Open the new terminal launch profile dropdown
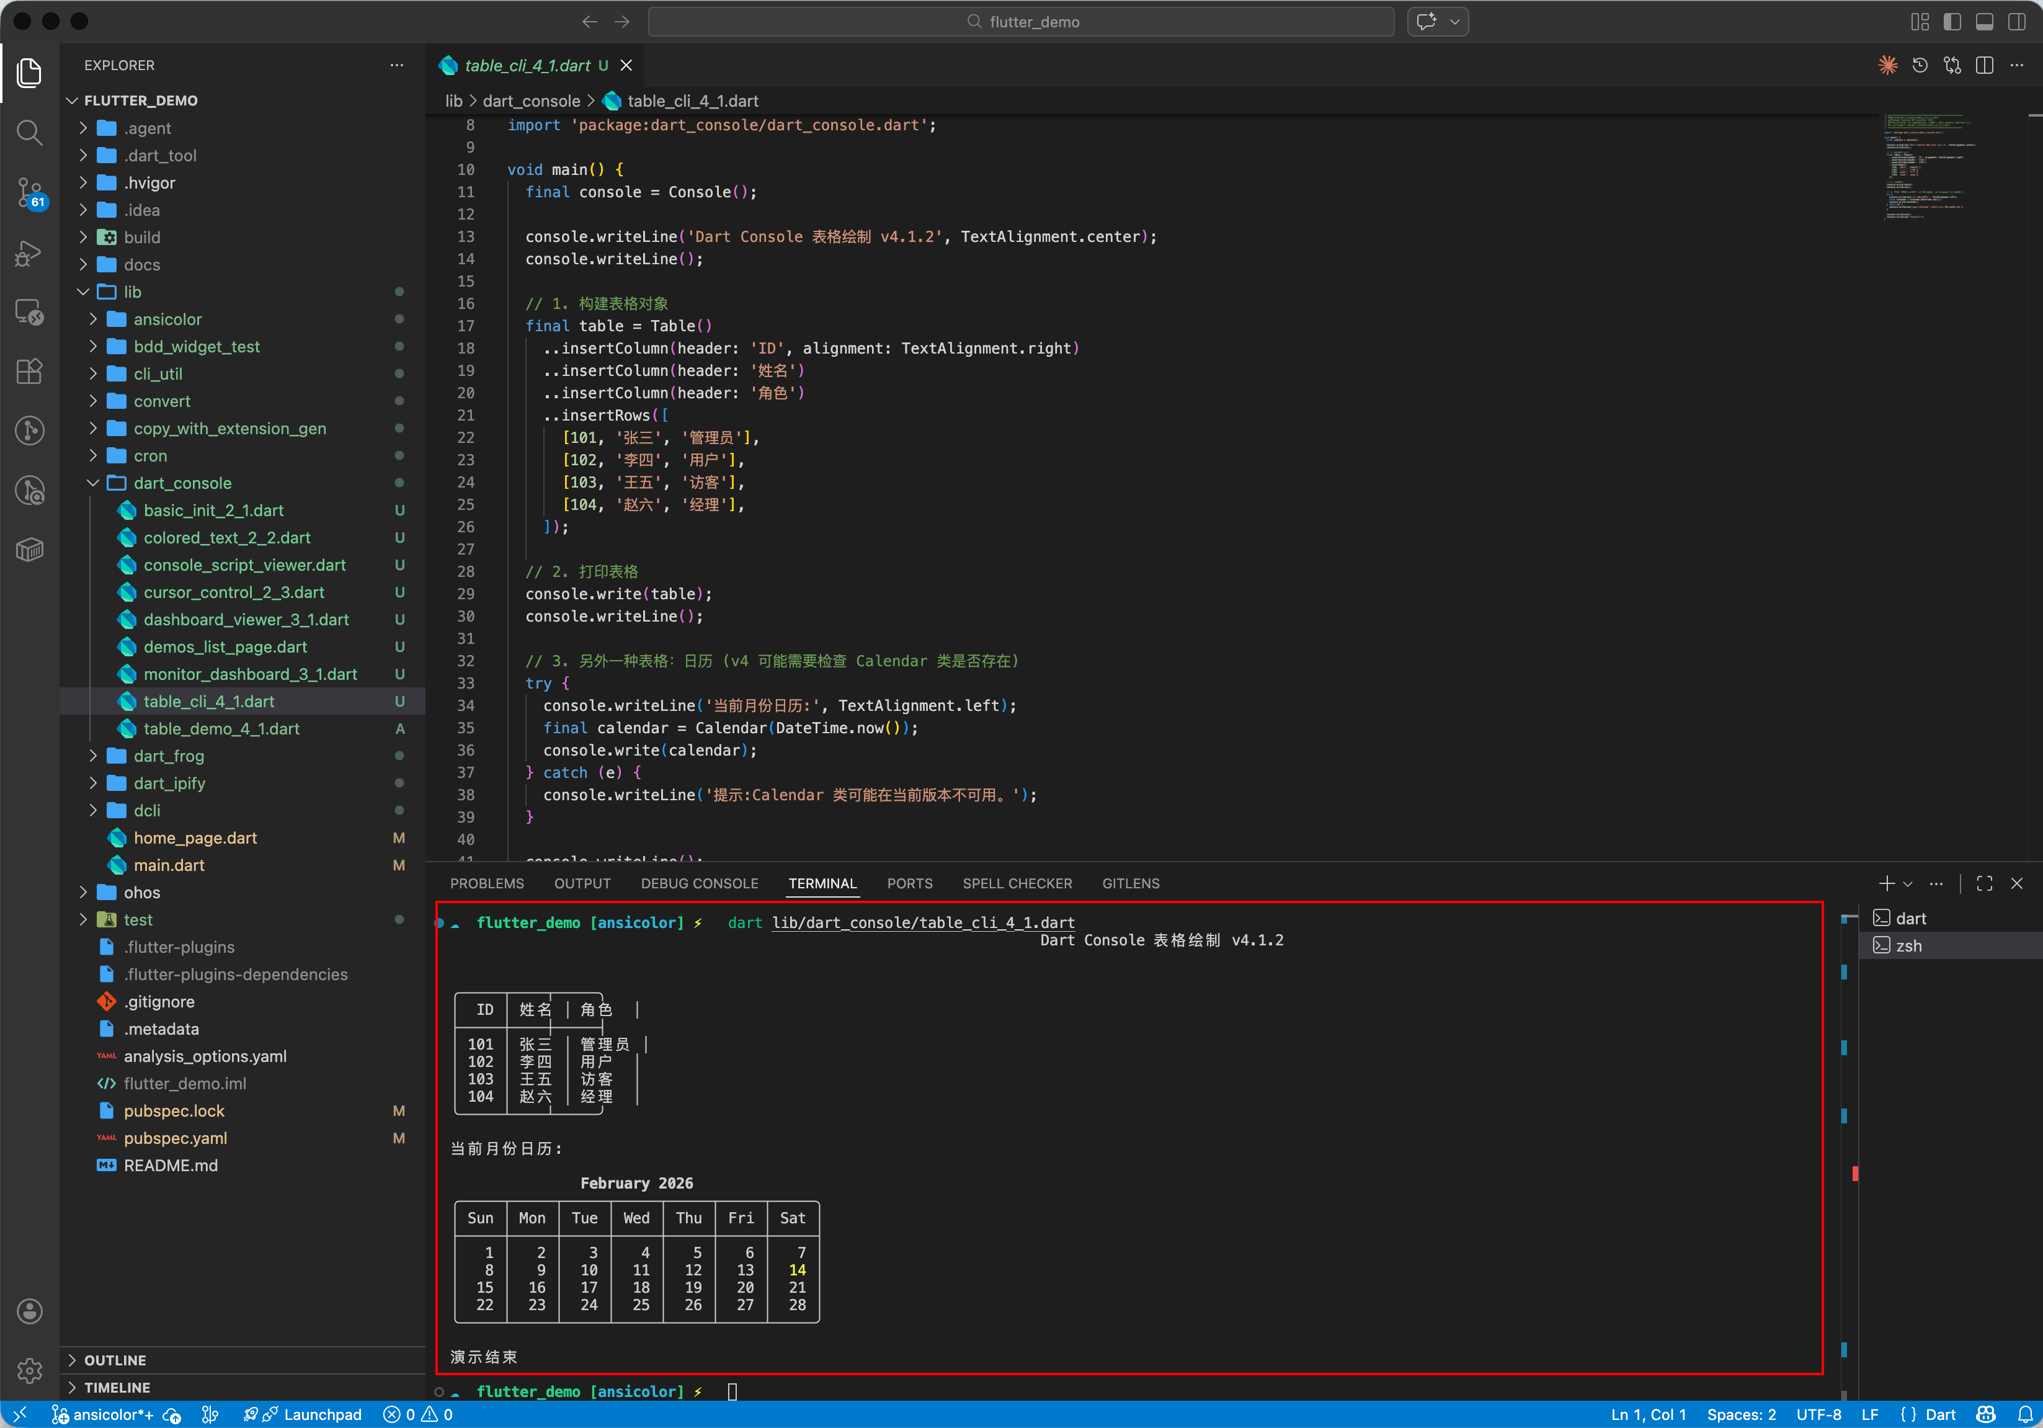The height and width of the screenshot is (1428, 2043). [x=1908, y=883]
